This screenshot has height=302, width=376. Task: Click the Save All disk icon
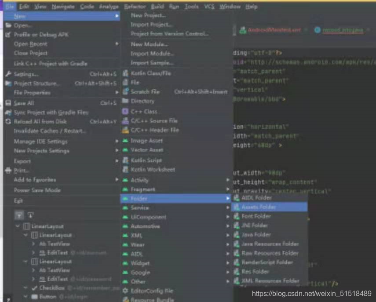click(8, 103)
